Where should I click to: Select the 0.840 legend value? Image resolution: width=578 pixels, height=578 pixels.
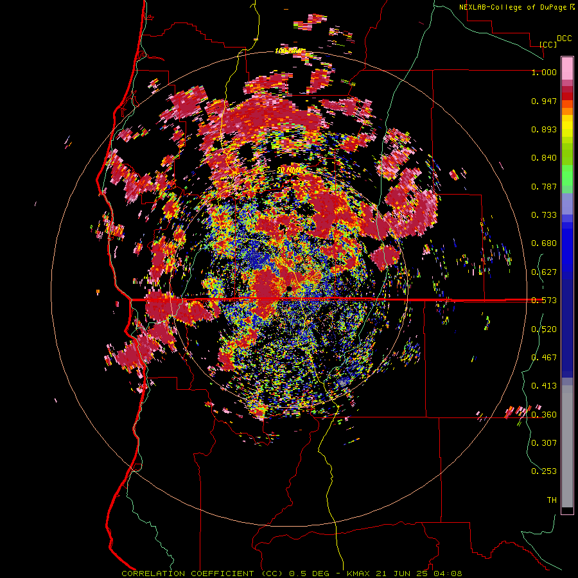[x=544, y=158]
